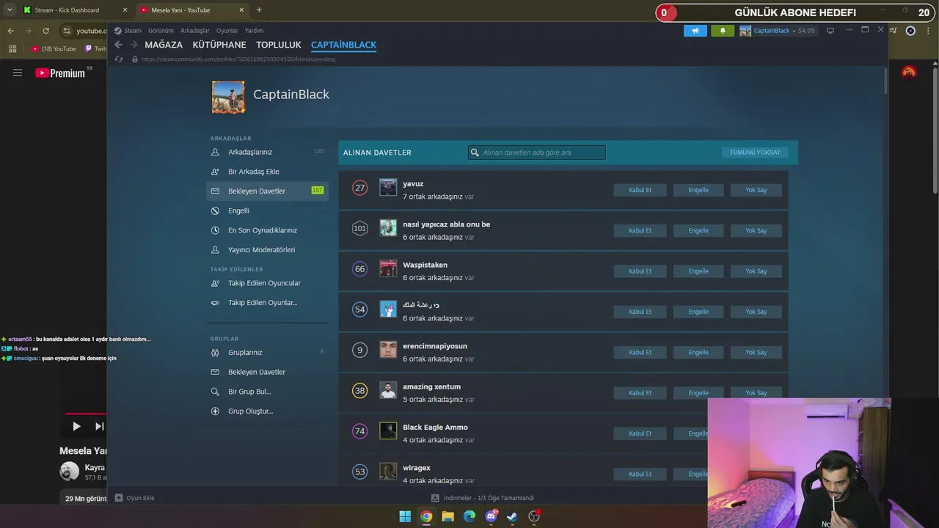Play the YouTube video
Image resolution: width=939 pixels, height=528 pixels.
pyautogui.click(x=76, y=426)
